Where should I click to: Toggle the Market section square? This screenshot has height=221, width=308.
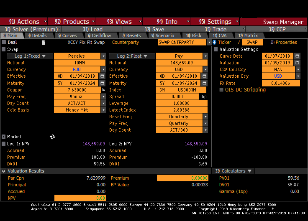4,137
